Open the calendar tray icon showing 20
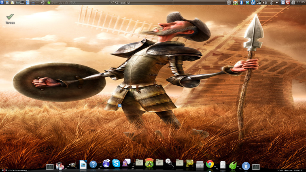 pyautogui.click(x=235, y=2)
